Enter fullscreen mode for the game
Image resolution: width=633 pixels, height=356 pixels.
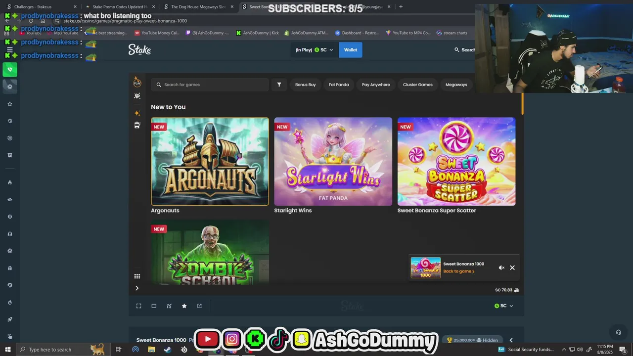(x=139, y=306)
